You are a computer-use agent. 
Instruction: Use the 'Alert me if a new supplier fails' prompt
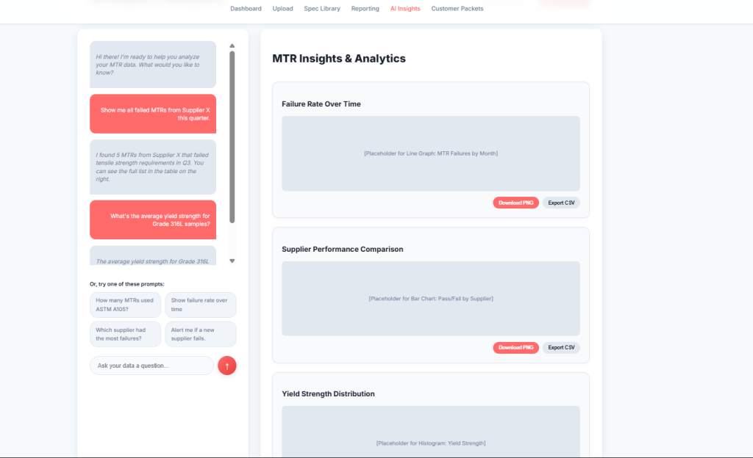(x=201, y=334)
